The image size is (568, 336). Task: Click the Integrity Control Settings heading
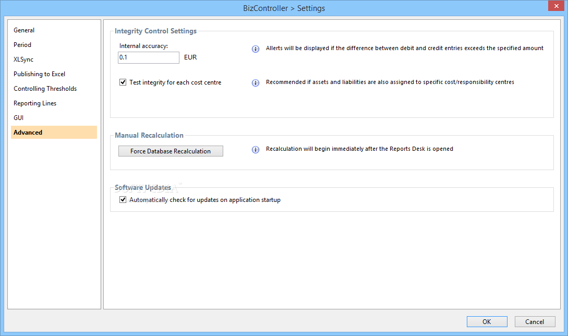coord(156,31)
